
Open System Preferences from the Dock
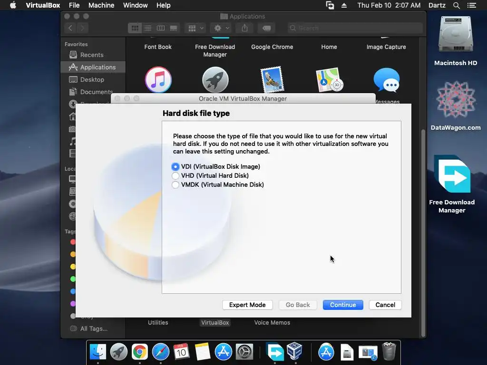coord(244,352)
